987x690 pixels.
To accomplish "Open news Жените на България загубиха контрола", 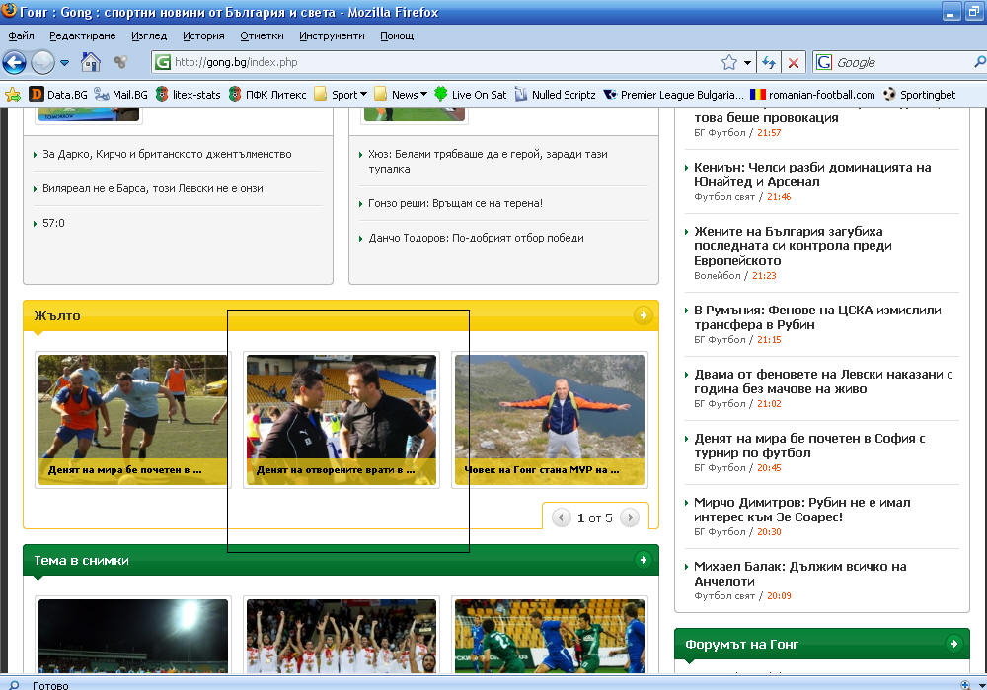I will pyautogui.click(x=793, y=245).
